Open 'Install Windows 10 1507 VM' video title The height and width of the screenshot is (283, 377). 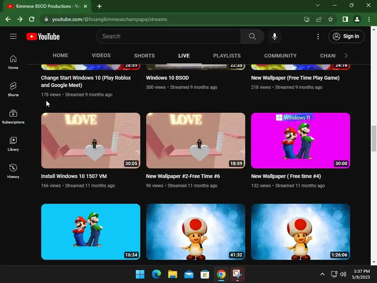pyautogui.click(x=74, y=176)
